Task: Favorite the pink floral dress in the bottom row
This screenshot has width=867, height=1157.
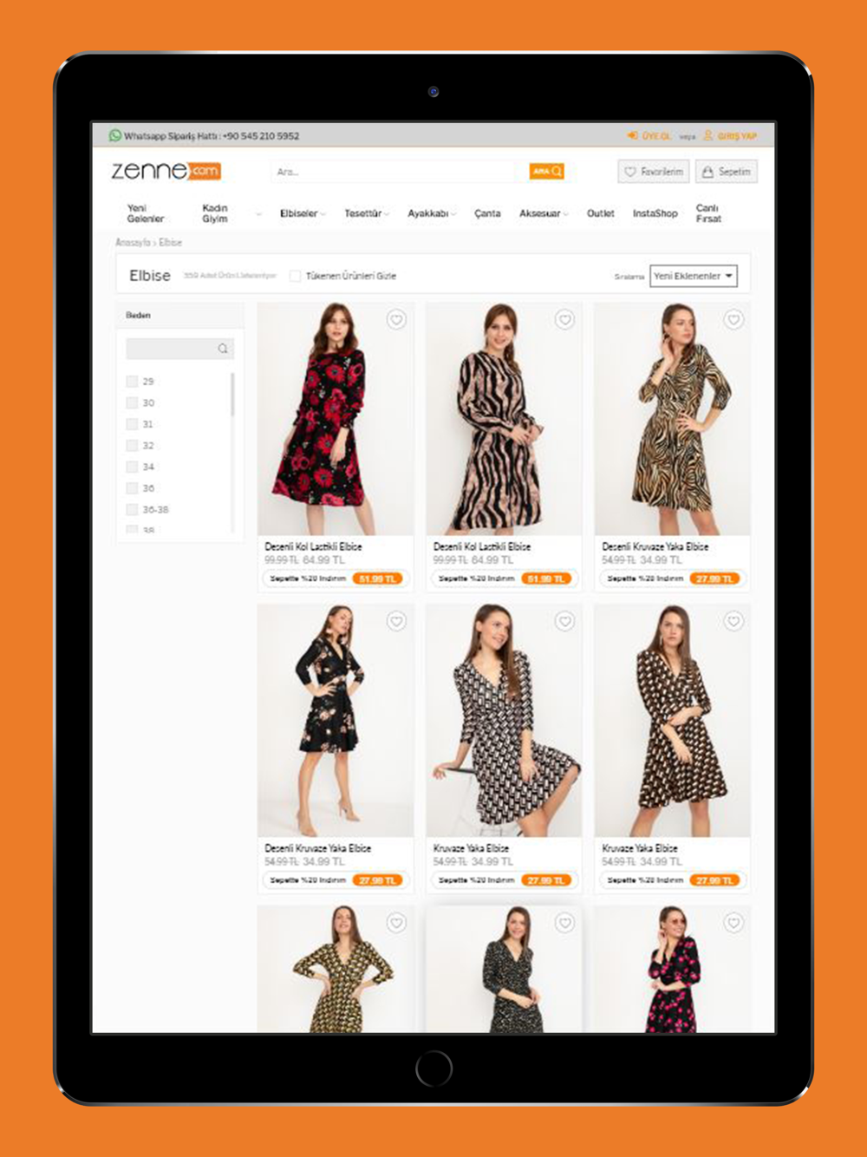Action: tap(733, 923)
